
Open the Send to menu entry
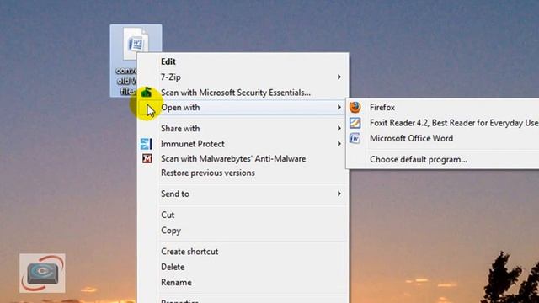243,194
